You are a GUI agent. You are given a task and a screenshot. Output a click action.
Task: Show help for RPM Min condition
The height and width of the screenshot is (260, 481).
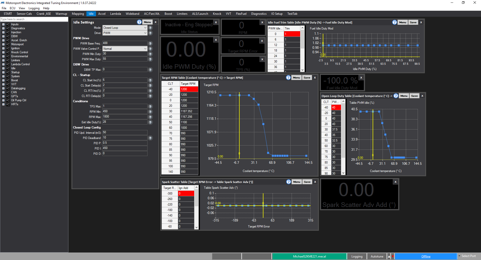click(150, 112)
